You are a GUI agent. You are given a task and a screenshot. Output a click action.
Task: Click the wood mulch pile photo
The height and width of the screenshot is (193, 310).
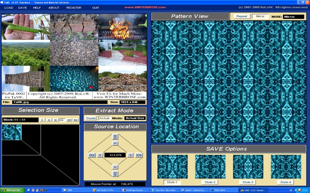coord(123,78)
